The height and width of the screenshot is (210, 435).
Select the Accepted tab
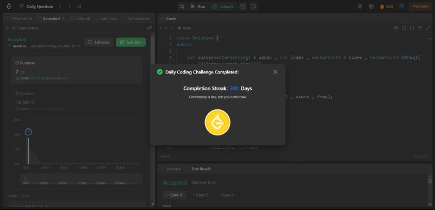tap(49, 18)
